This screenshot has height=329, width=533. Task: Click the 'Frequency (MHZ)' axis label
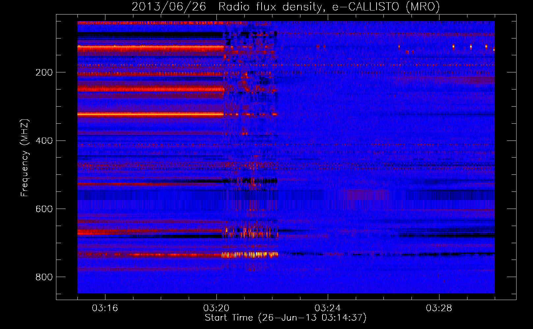click(25, 158)
